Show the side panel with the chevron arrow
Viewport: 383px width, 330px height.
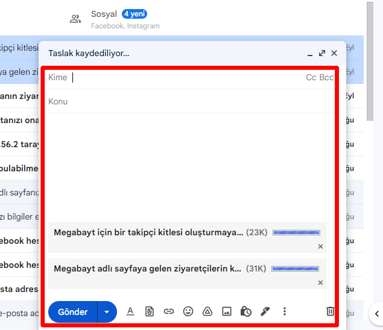click(377, 314)
